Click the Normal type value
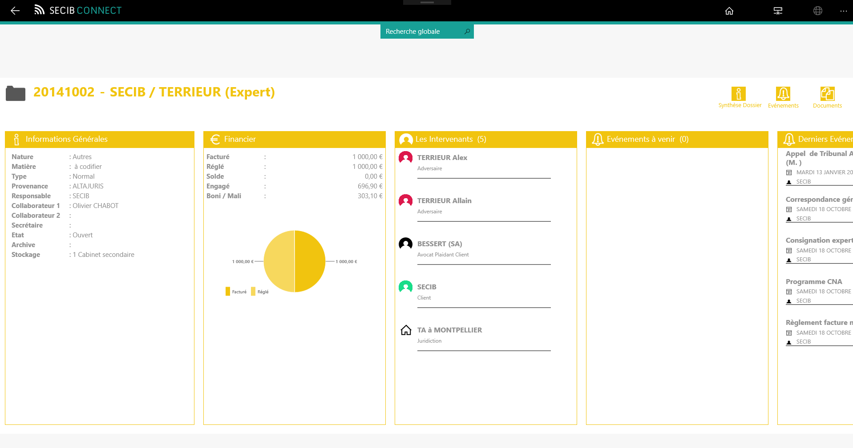The image size is (853, 448). click(x=84, y=176)
